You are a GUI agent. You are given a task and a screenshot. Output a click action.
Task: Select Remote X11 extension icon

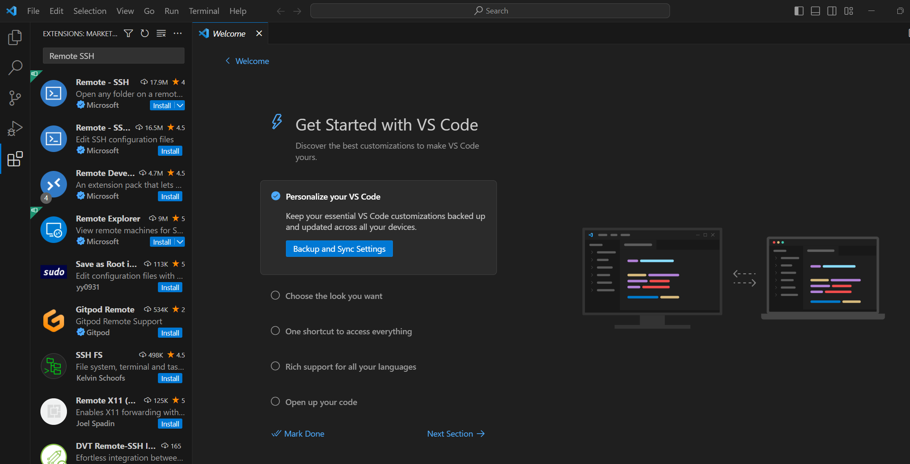click(x=53, y=411)
